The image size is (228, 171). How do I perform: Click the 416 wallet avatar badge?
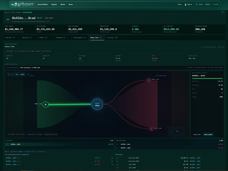8,19
